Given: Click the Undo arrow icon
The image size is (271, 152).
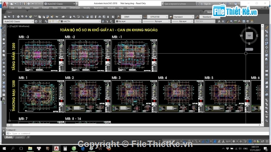Looking at the screenshot, I should click(x=57, y=17).
